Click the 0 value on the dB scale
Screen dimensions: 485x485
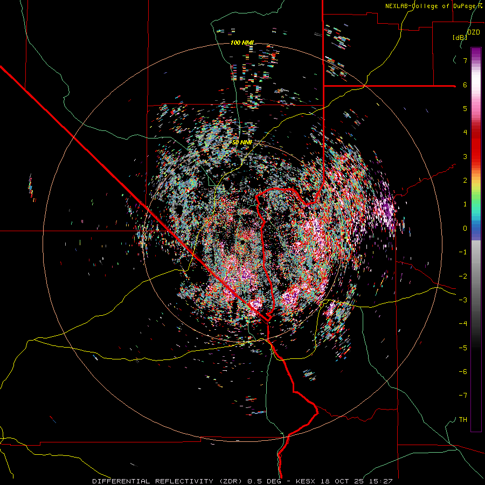click(465, 228)
